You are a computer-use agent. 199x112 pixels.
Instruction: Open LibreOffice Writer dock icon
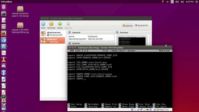3,79
